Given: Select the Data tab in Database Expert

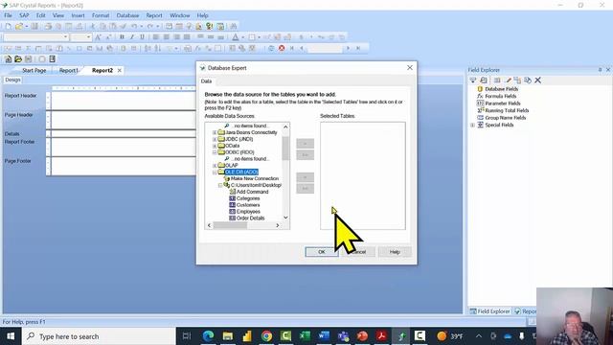Looking at the screenshot, I should pyautogui.click(x=206, y=80).
